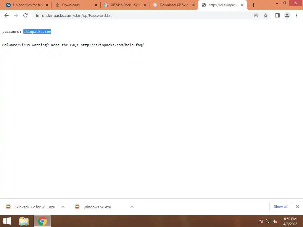Screen dimensions: 303x227
Task: Go back to the previous page
Action: tap(7, 15)
